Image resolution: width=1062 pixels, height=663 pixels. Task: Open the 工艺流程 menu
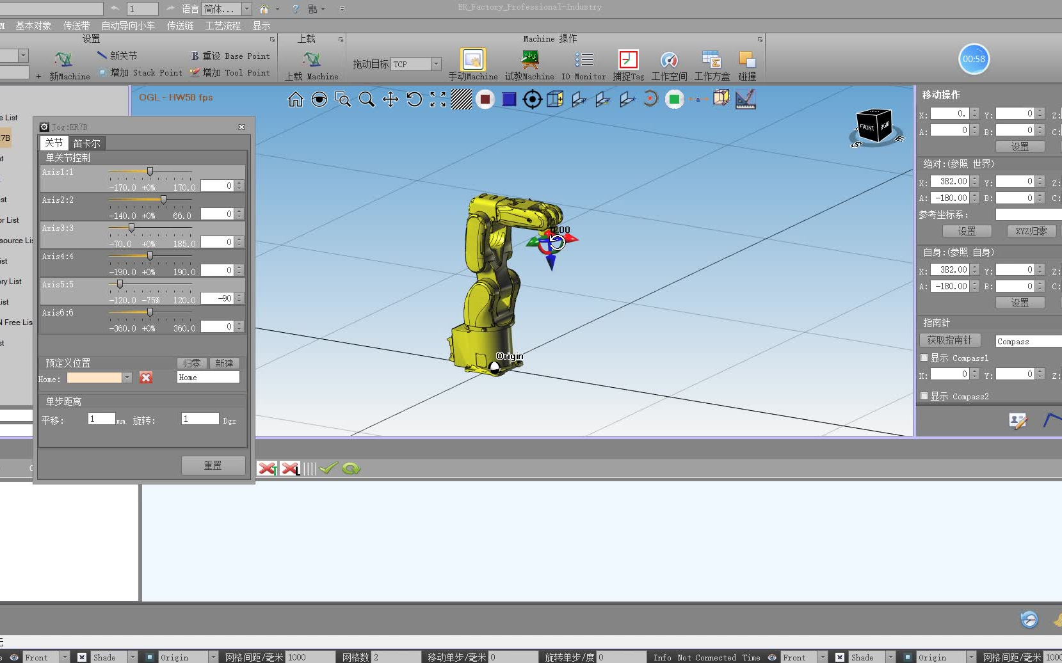click(x=223, y=26)
